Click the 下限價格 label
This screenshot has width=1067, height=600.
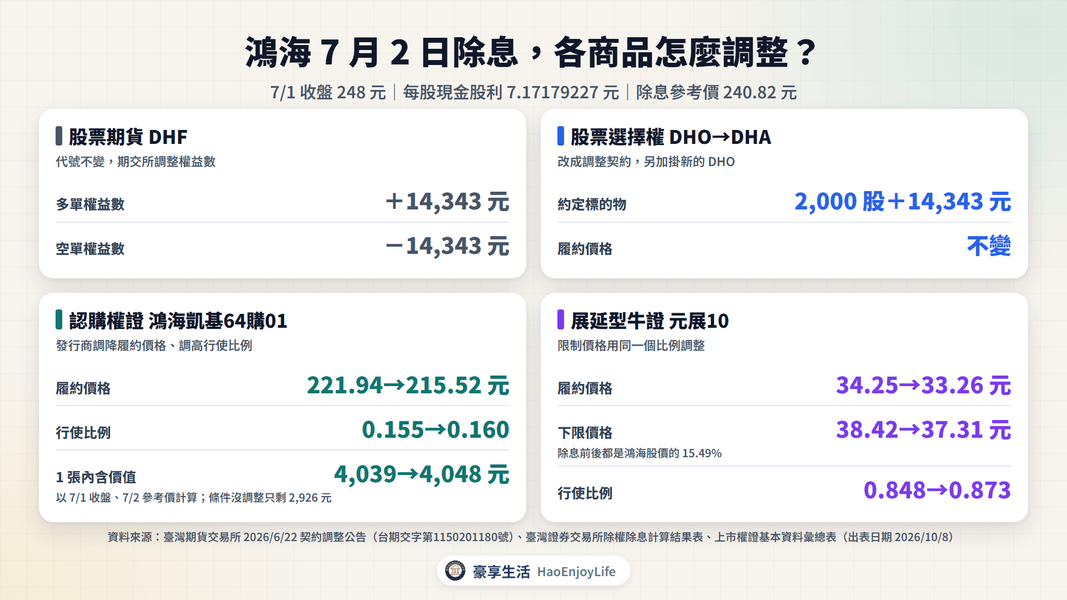[x=585, y=433]
